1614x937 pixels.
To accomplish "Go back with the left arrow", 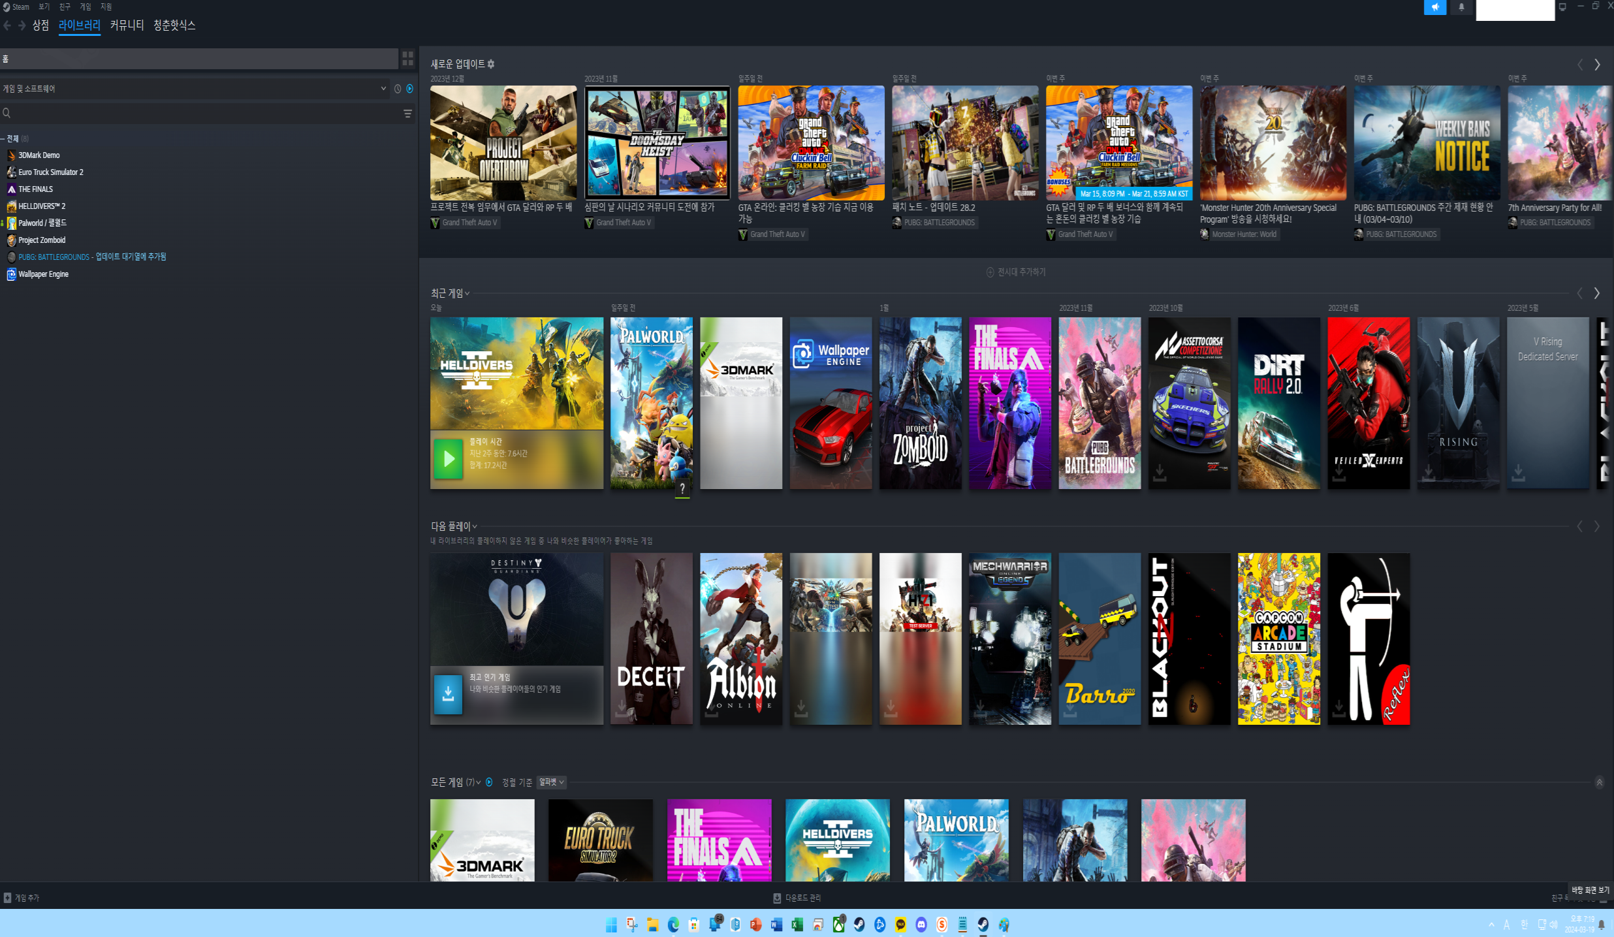I will click(x=7, y=25).
